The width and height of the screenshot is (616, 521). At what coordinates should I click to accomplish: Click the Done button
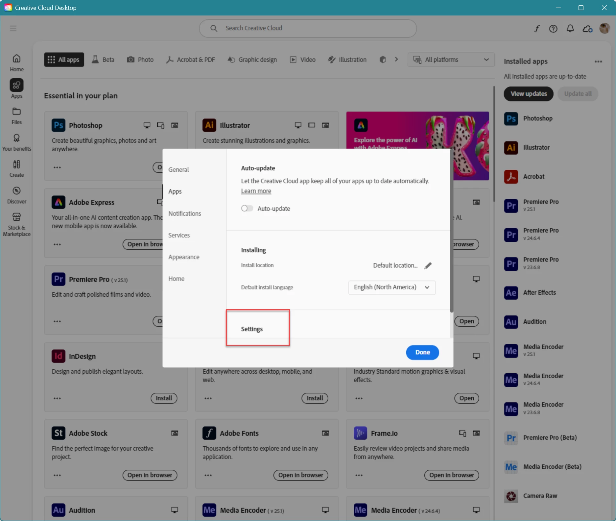pyautogui.click(x=422, y=352)
